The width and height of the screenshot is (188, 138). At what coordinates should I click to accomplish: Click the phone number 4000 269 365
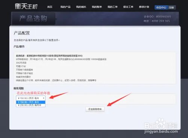click(161, 21)
